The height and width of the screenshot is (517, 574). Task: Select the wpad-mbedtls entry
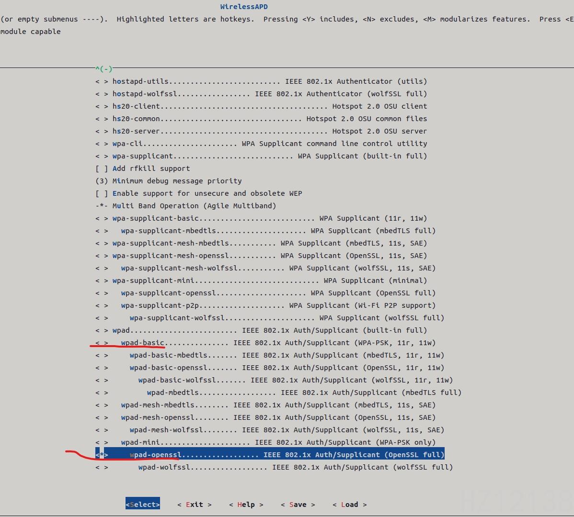[278, 392]
